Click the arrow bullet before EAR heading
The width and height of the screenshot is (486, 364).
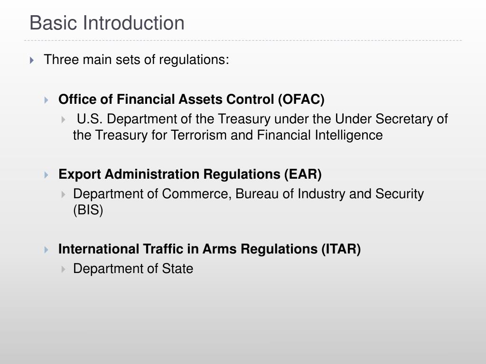[47, 175]
